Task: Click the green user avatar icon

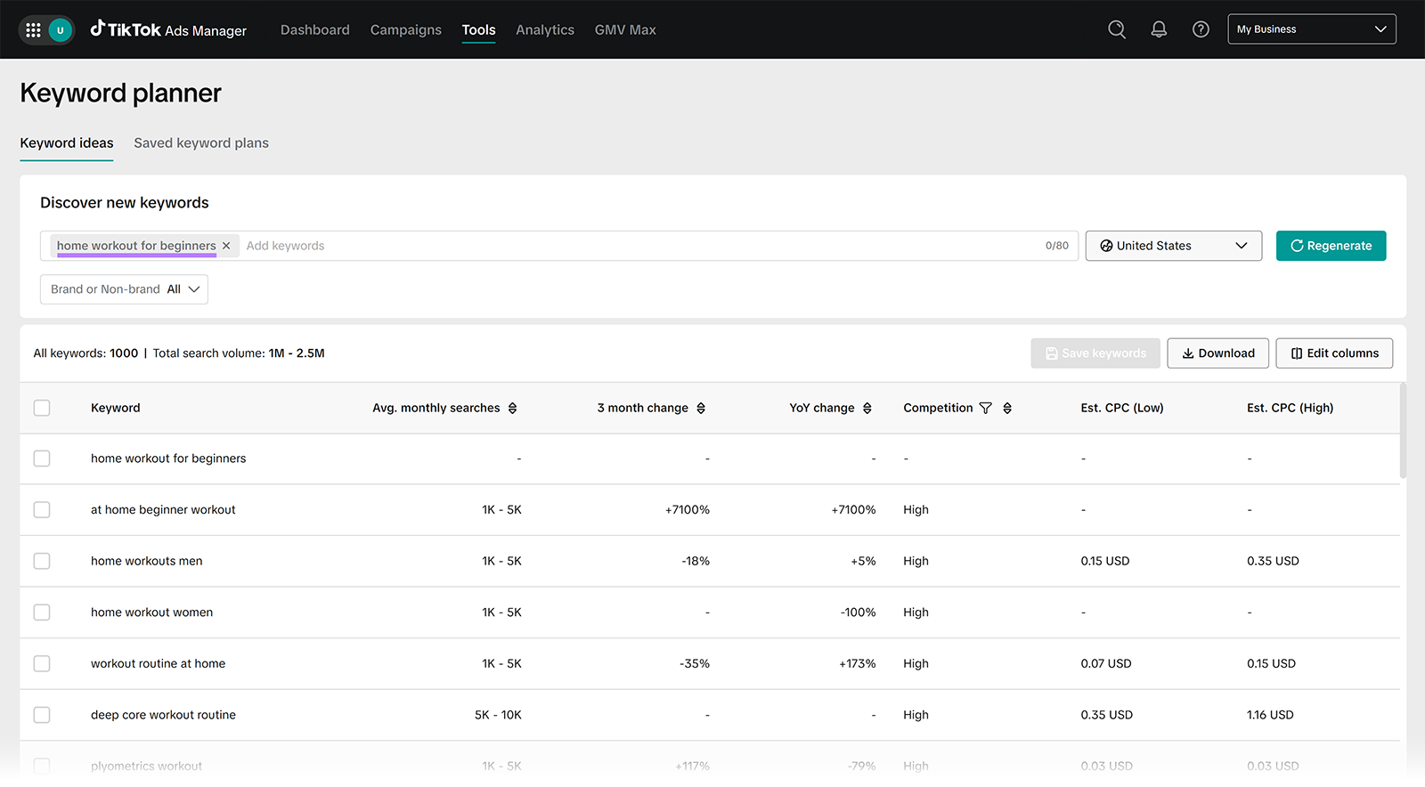Action: click(61, 30)
